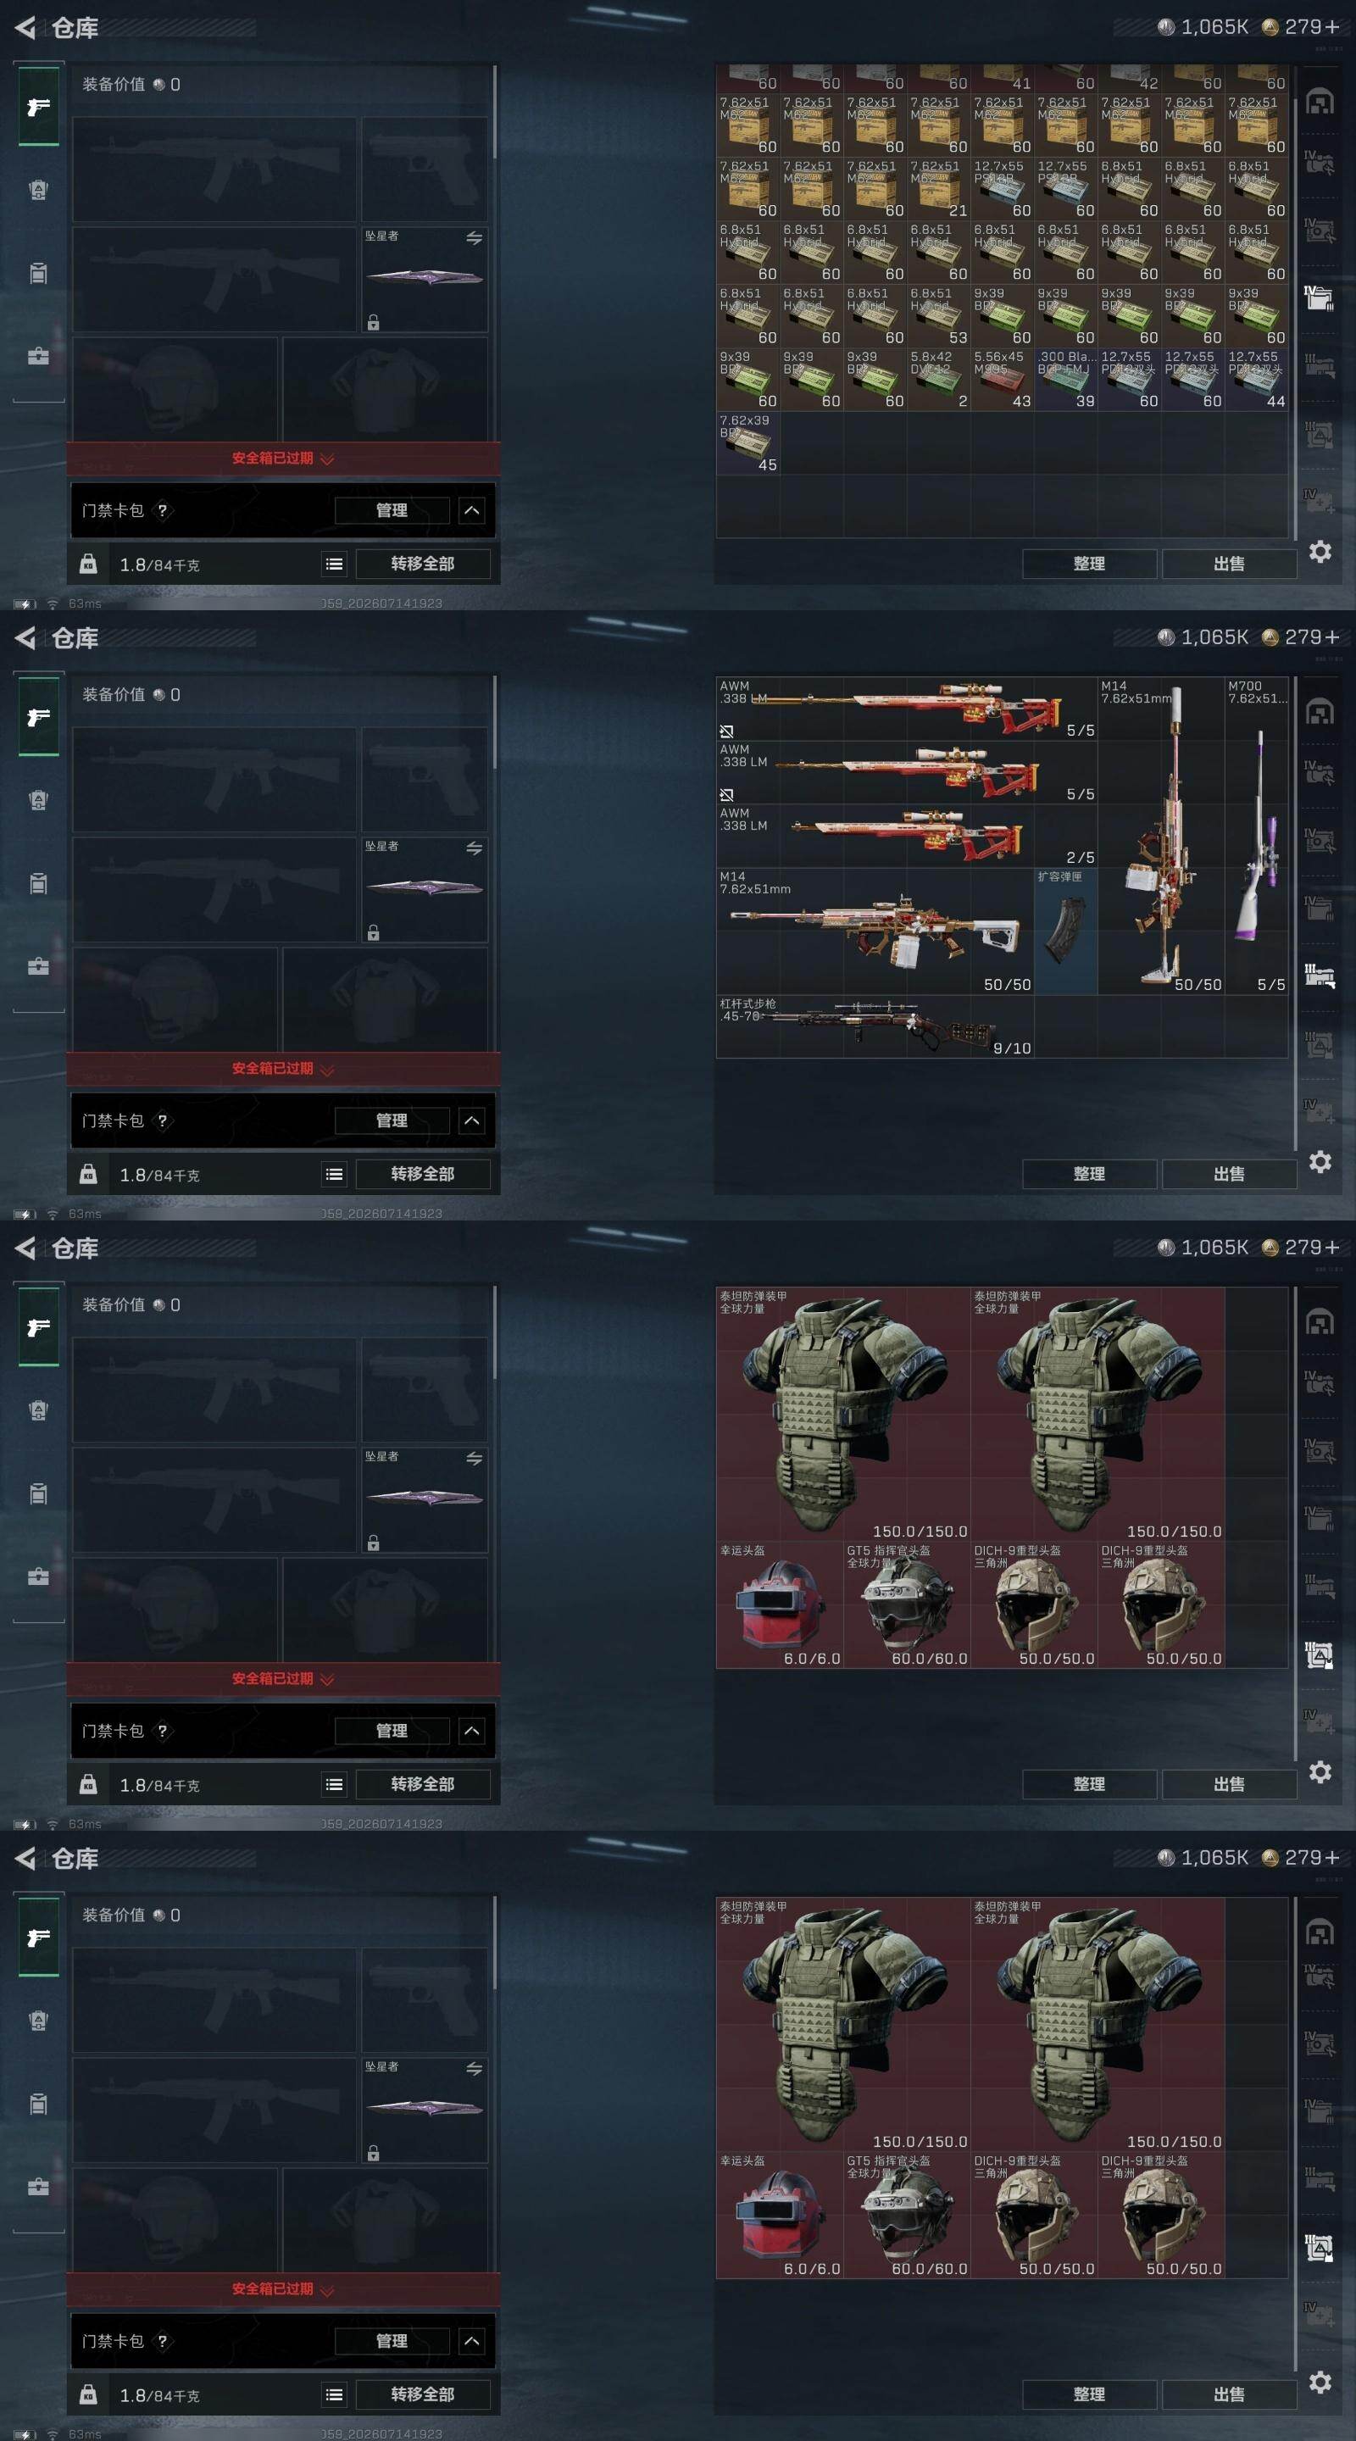
Task: Expand 安全箱已过期 banner in bottommost screenshot
Action: point(282,2288)
